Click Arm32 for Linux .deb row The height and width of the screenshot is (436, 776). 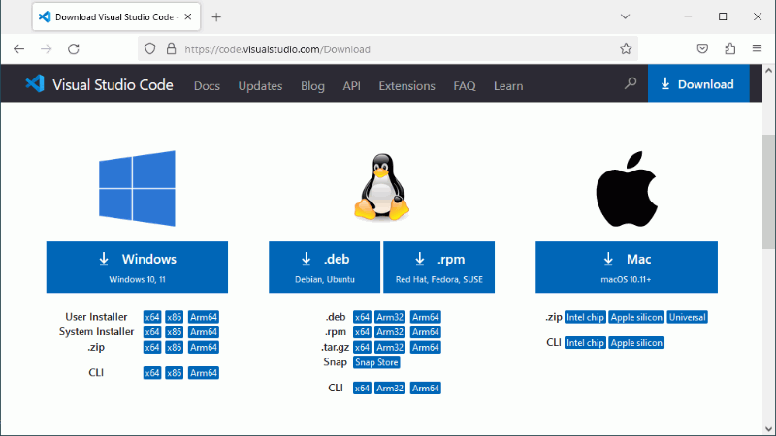[x=390, y=317]
